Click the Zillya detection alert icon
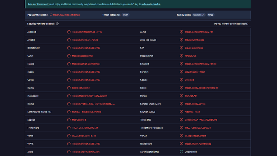The height and width of the screenshot is (156, 277). tap(69, 152)
